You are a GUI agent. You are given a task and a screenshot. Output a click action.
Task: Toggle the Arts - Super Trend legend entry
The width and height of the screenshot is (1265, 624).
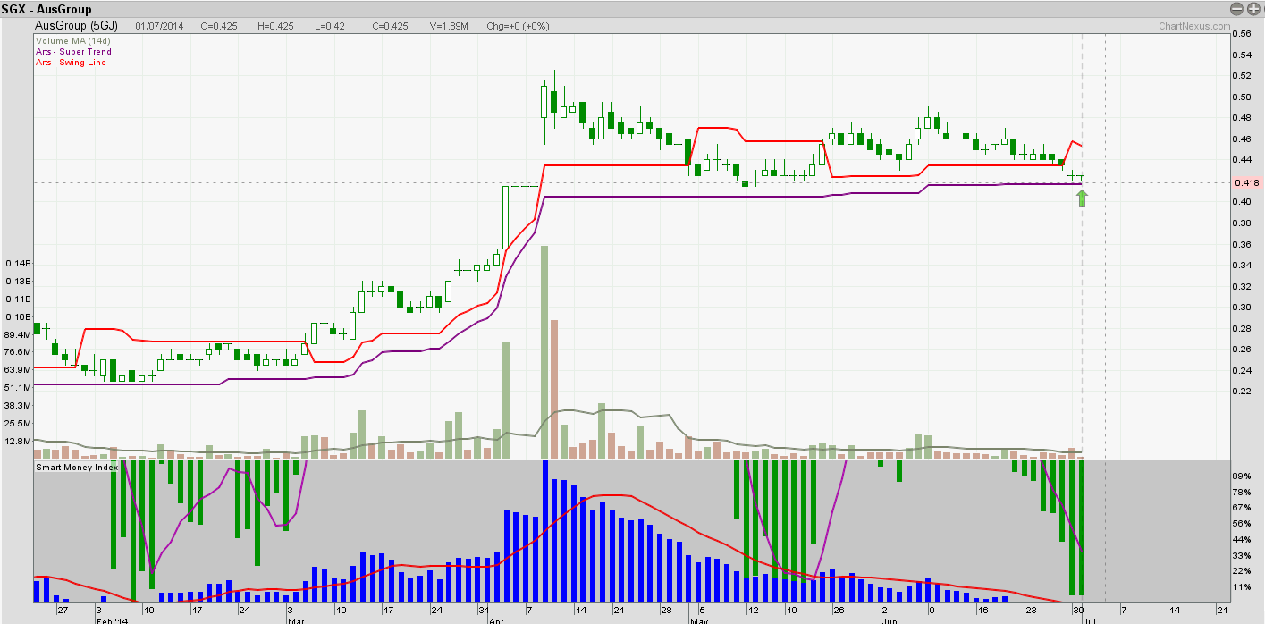[x=72, y=52]
